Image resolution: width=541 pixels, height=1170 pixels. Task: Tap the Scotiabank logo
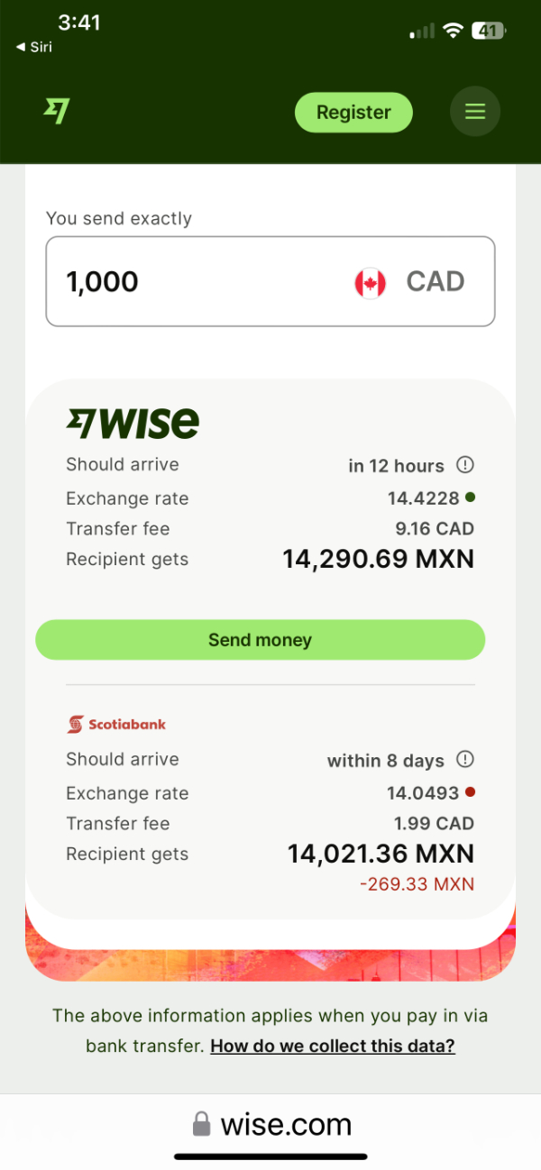click(116, 724)
